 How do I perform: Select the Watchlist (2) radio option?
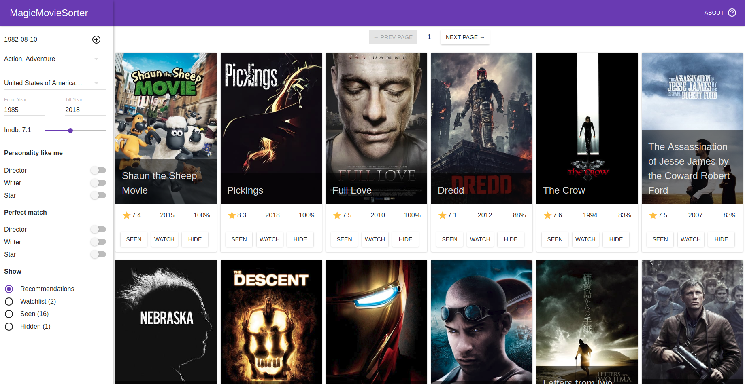(x=9, y=302)
